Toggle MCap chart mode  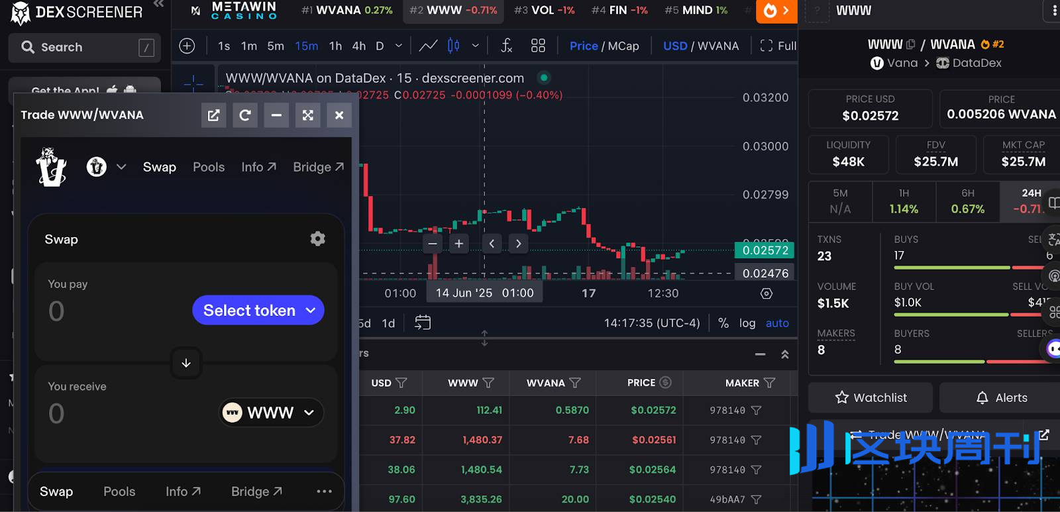[623, 46]
